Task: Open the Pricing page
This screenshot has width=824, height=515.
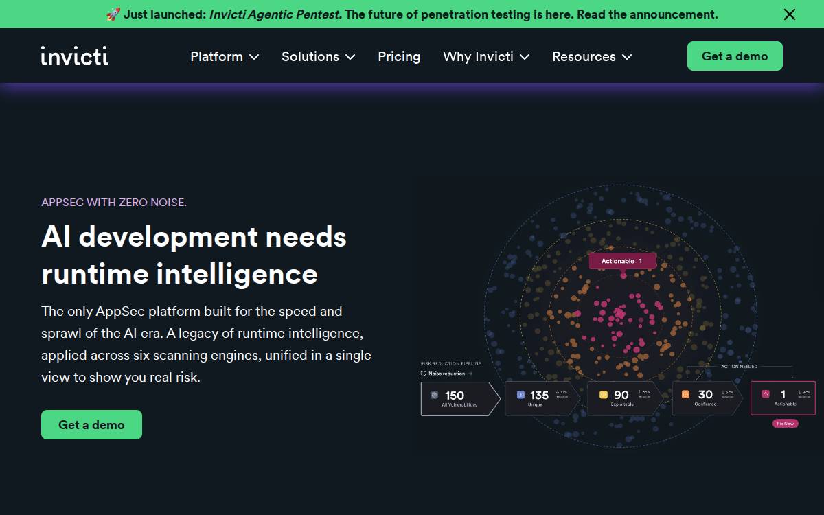Action: [399, 56]
